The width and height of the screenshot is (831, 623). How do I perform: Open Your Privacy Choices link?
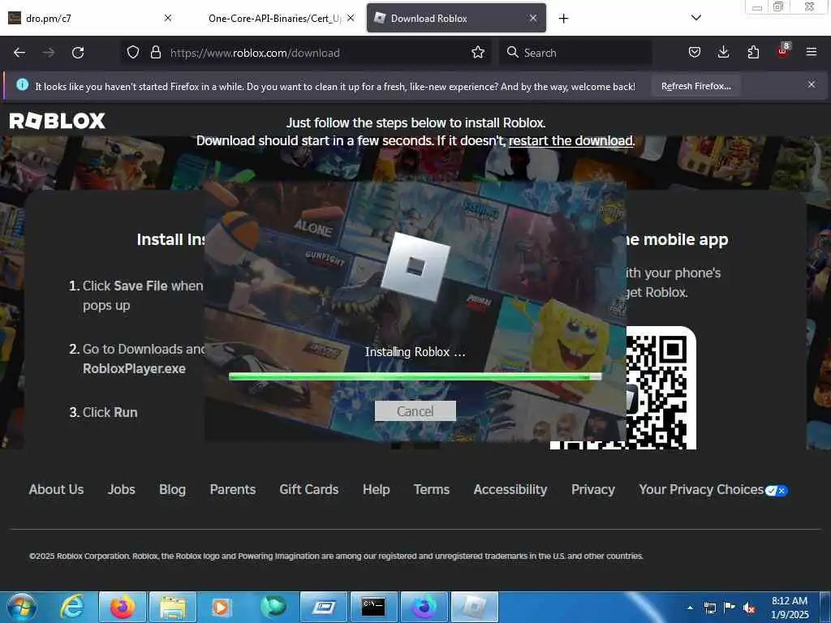701,490
